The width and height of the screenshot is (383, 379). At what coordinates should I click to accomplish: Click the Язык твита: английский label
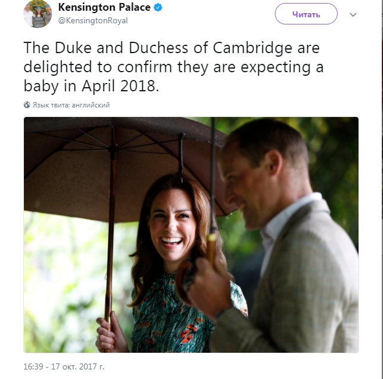tap(71, 105)
